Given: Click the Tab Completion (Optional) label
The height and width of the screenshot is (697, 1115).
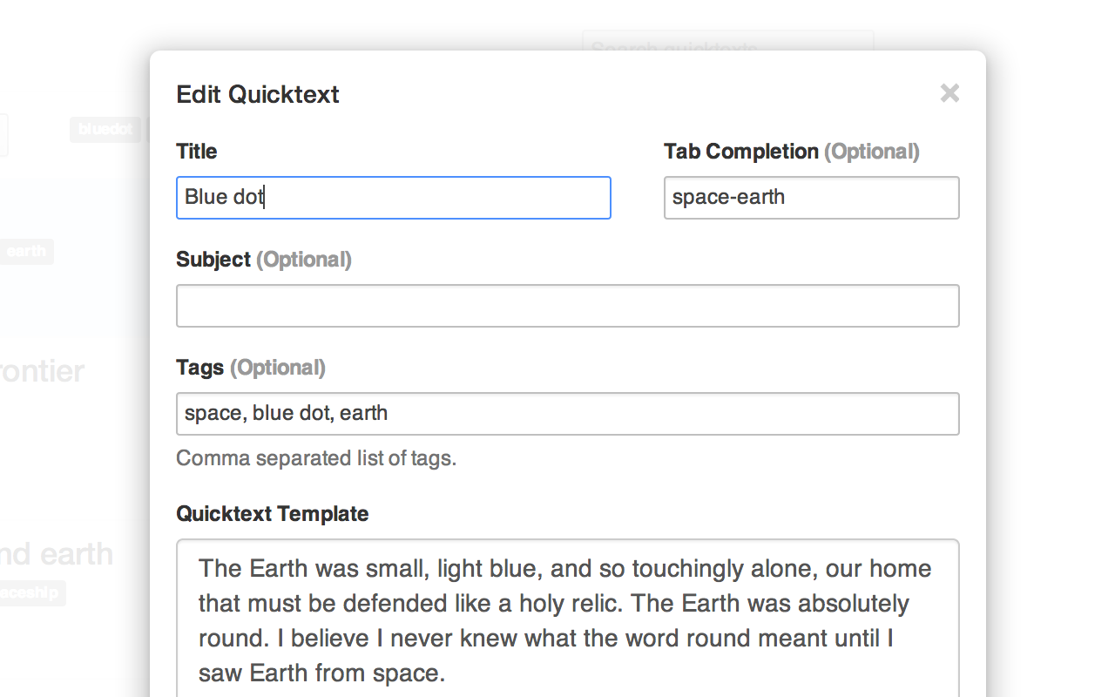Looking at the screenshot, I should (792, 152).
